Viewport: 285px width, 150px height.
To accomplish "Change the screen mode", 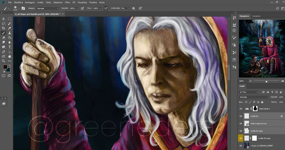I will pos(9,76).
